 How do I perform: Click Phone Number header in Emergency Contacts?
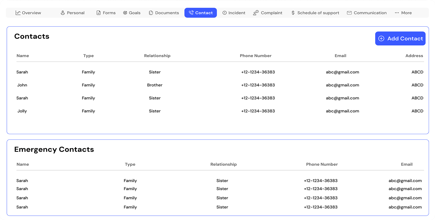coord(322,164)
